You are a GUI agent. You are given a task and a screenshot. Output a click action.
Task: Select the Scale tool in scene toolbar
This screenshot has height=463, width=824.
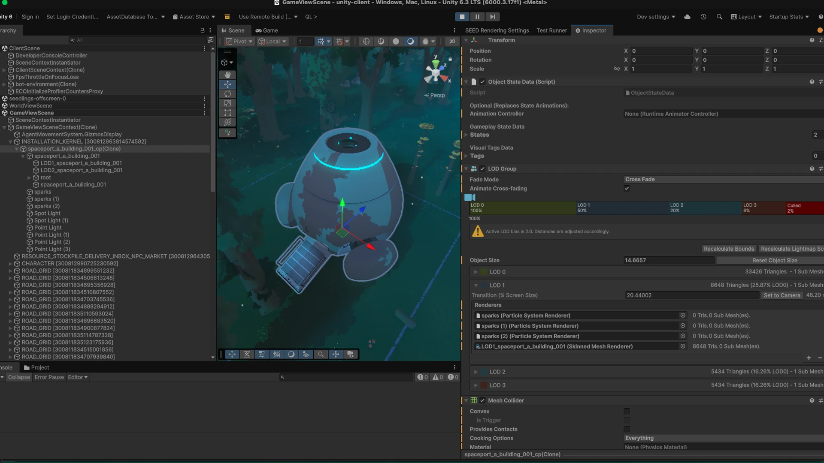point(227,103)
